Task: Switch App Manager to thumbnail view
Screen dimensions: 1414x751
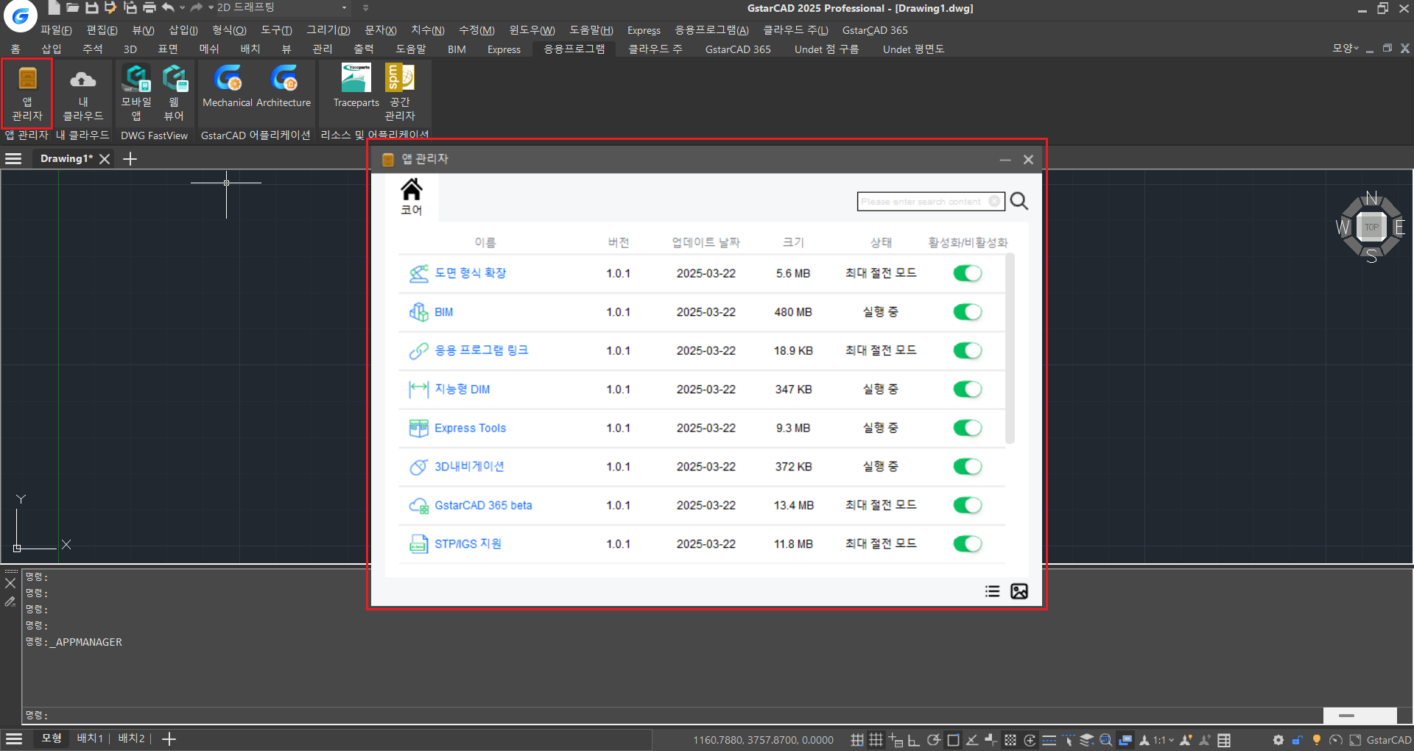Action: coord(1019,591)
